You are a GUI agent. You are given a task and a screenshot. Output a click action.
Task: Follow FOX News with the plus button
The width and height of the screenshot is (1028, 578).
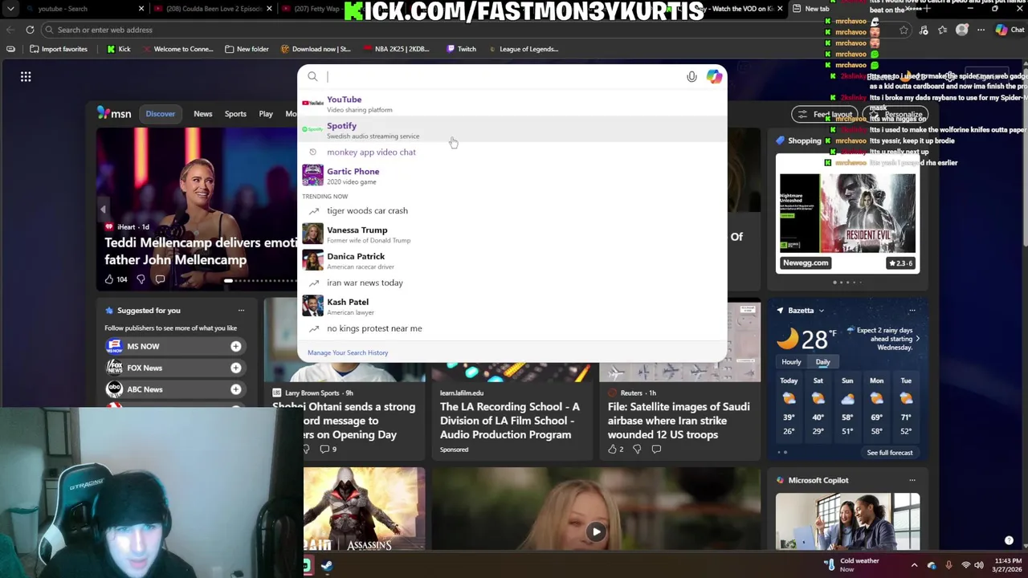coord(235,368)
